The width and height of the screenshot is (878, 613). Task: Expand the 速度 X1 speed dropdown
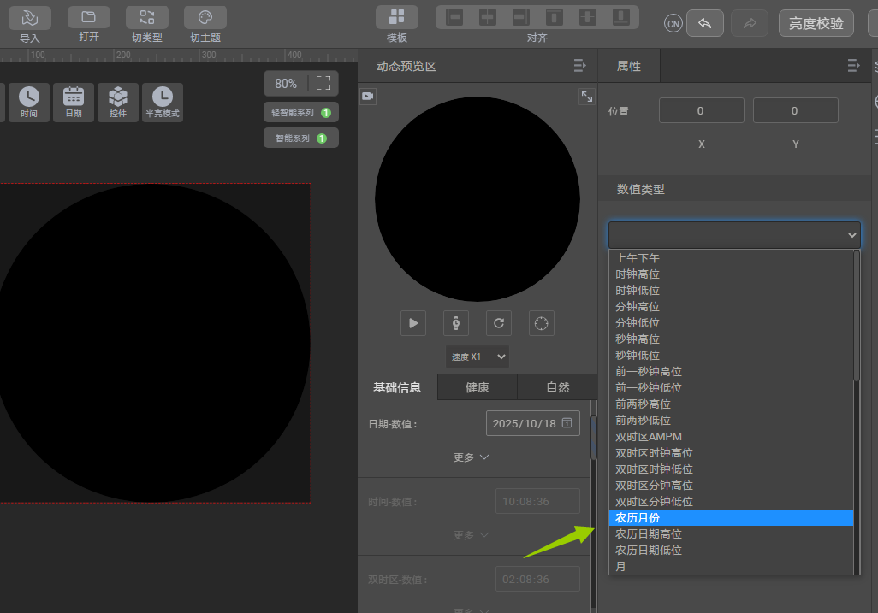coord(478,357)
